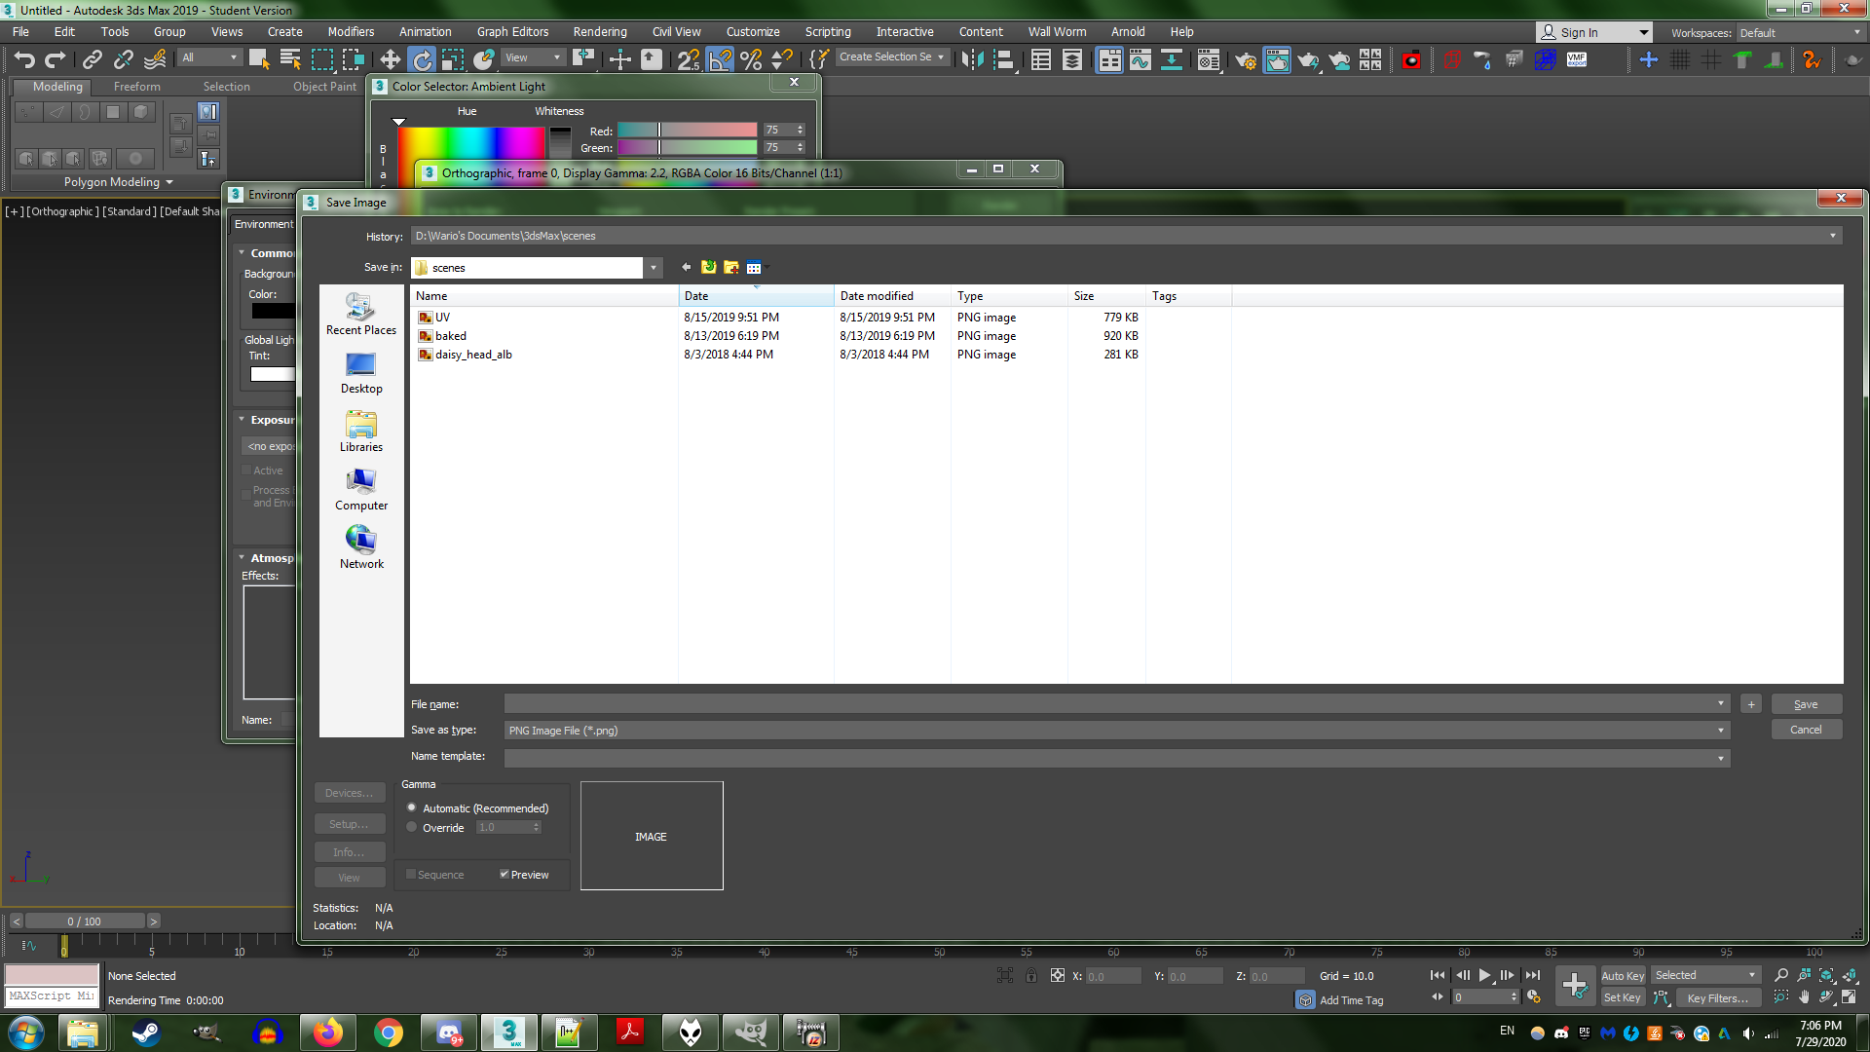Open the Workspaces Default dropdown
1870x1052 pixels.
coord(1800,32)
